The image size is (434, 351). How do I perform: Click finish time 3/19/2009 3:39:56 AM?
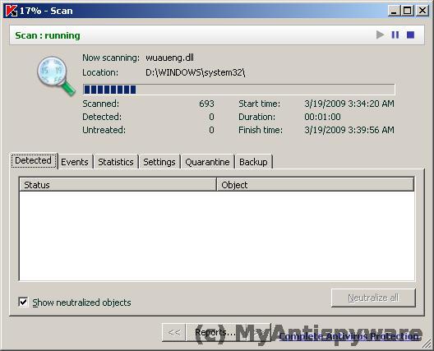tap(349, 130)
